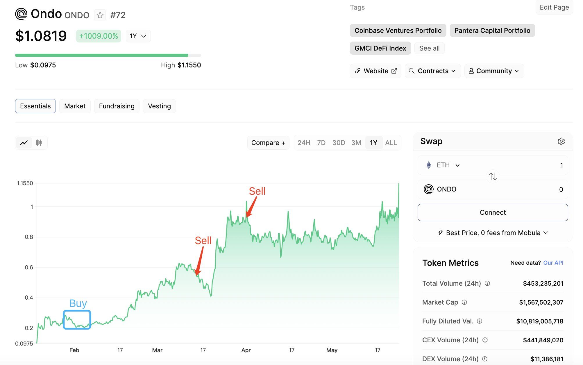583x365 pixels.
Task: Click the ETH amount input field
Action: (x=538, y=165)
